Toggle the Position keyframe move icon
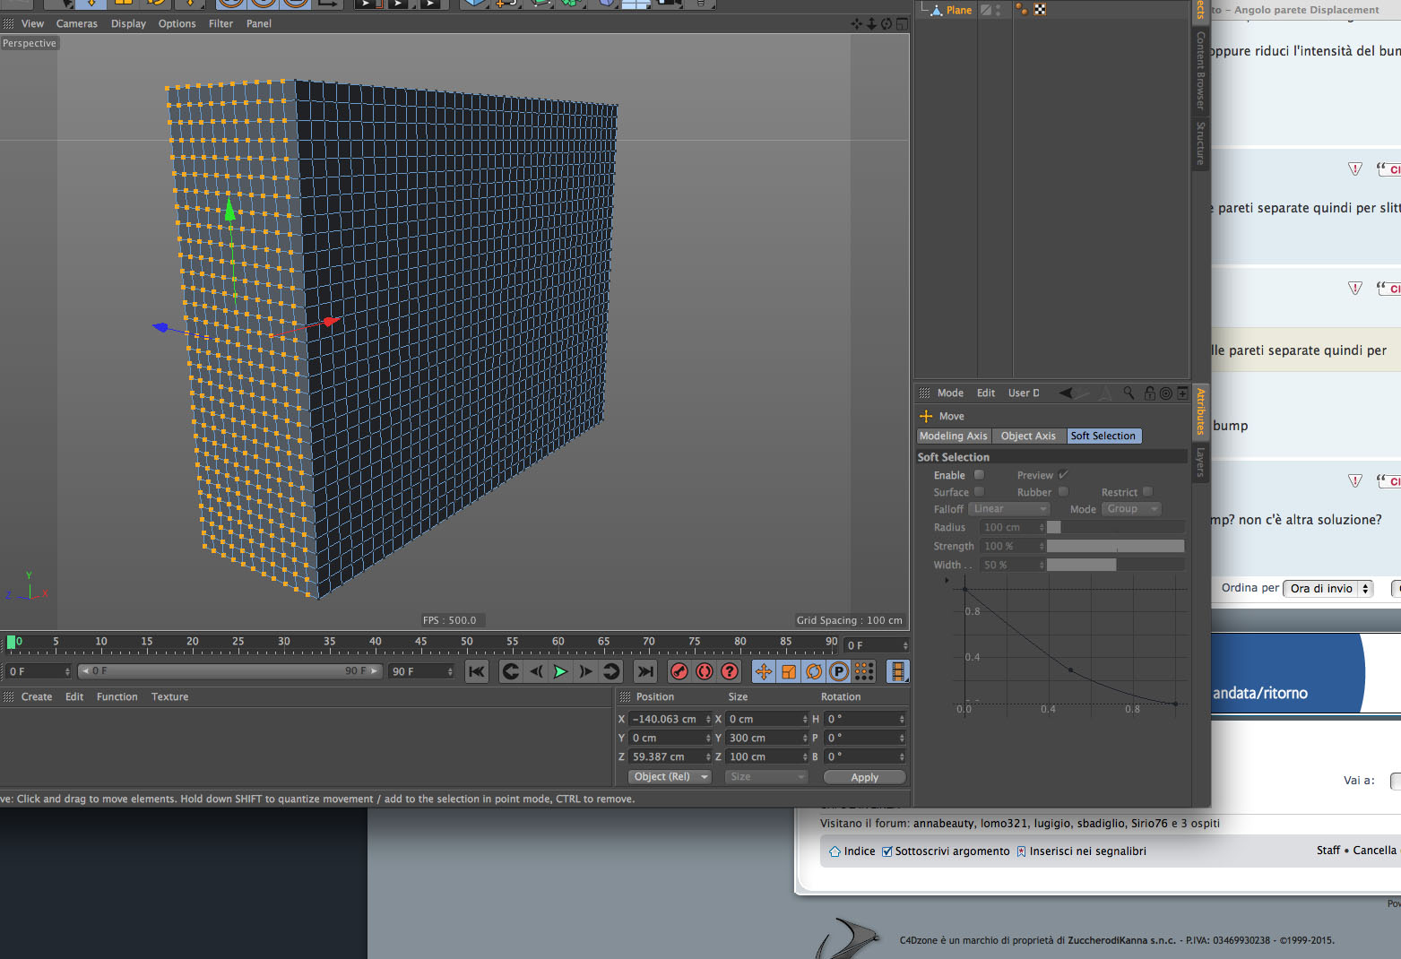This screenshot has height=959, width=1401. pyautogui.click(x=764, y=671)
